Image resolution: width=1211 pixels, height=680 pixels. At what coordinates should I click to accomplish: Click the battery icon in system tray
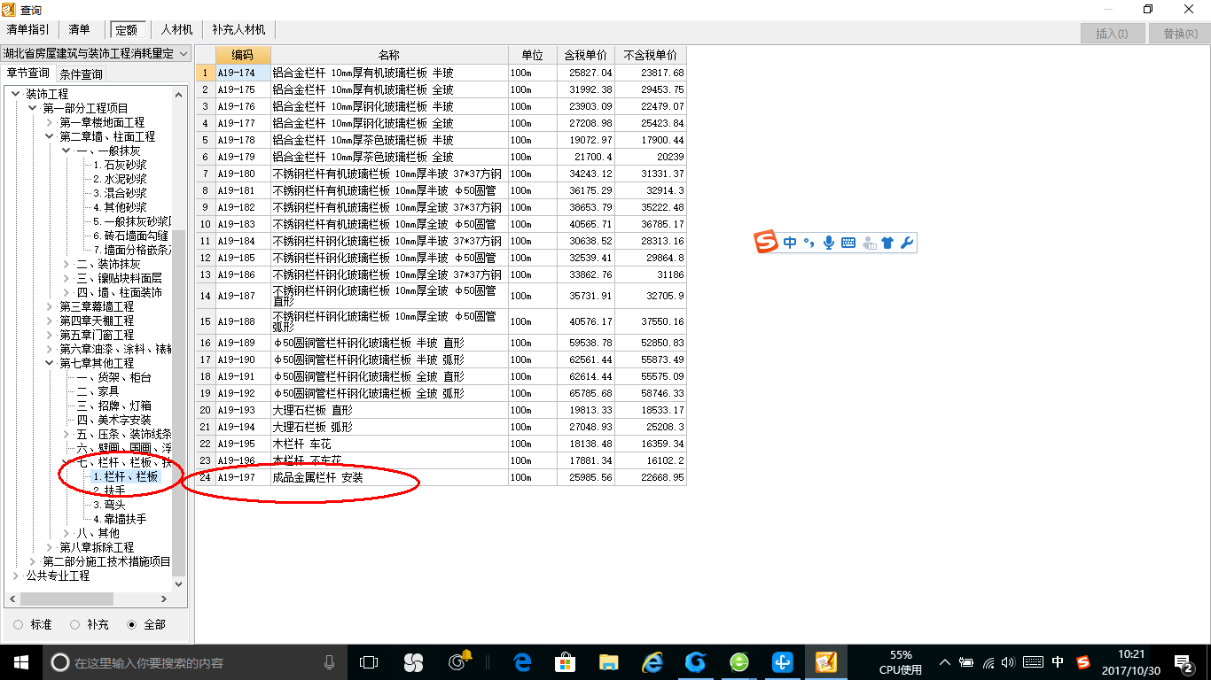tap(966, 662)
